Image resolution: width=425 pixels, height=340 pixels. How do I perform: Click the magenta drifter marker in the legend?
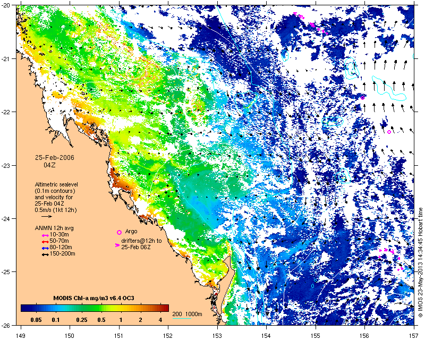coord(117,245)
